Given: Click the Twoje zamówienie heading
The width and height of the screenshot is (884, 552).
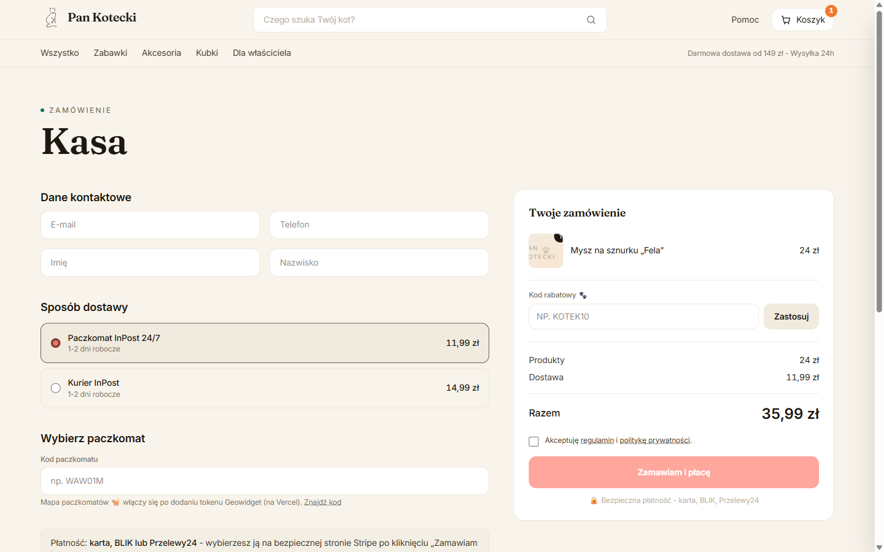Looking at the screenshot, I should tap(577, 213).
